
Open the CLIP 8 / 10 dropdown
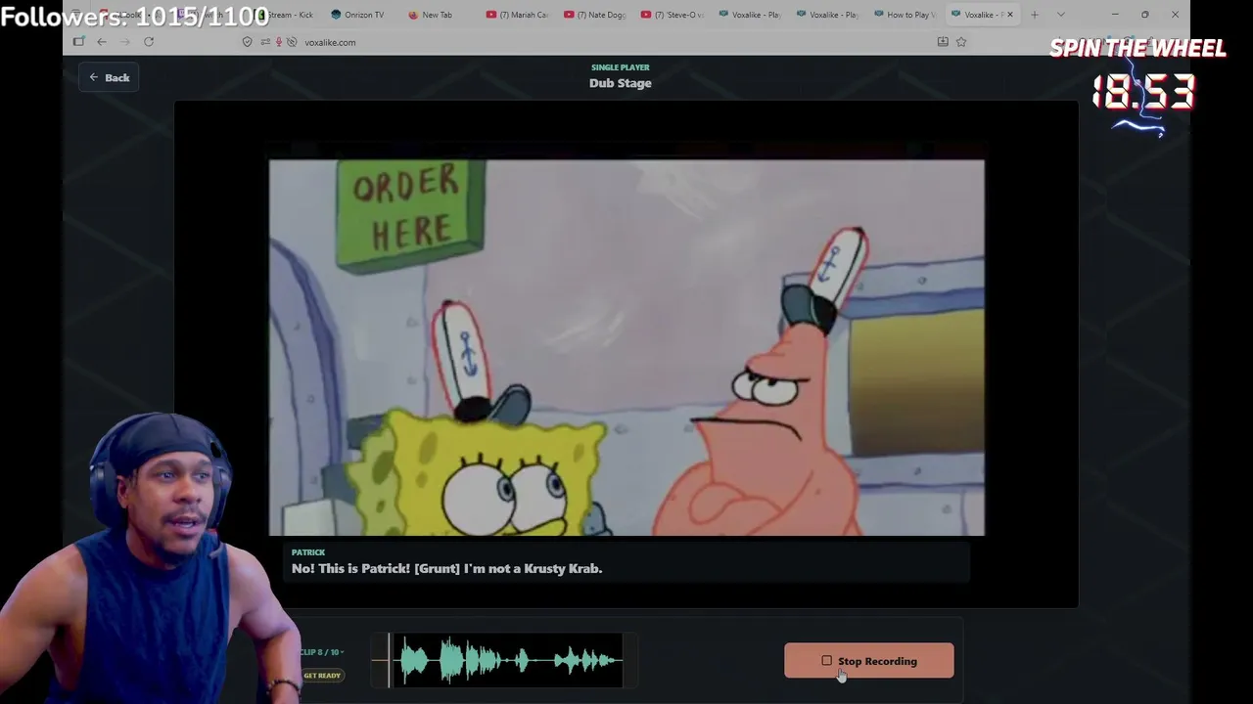tap(322, 652)
